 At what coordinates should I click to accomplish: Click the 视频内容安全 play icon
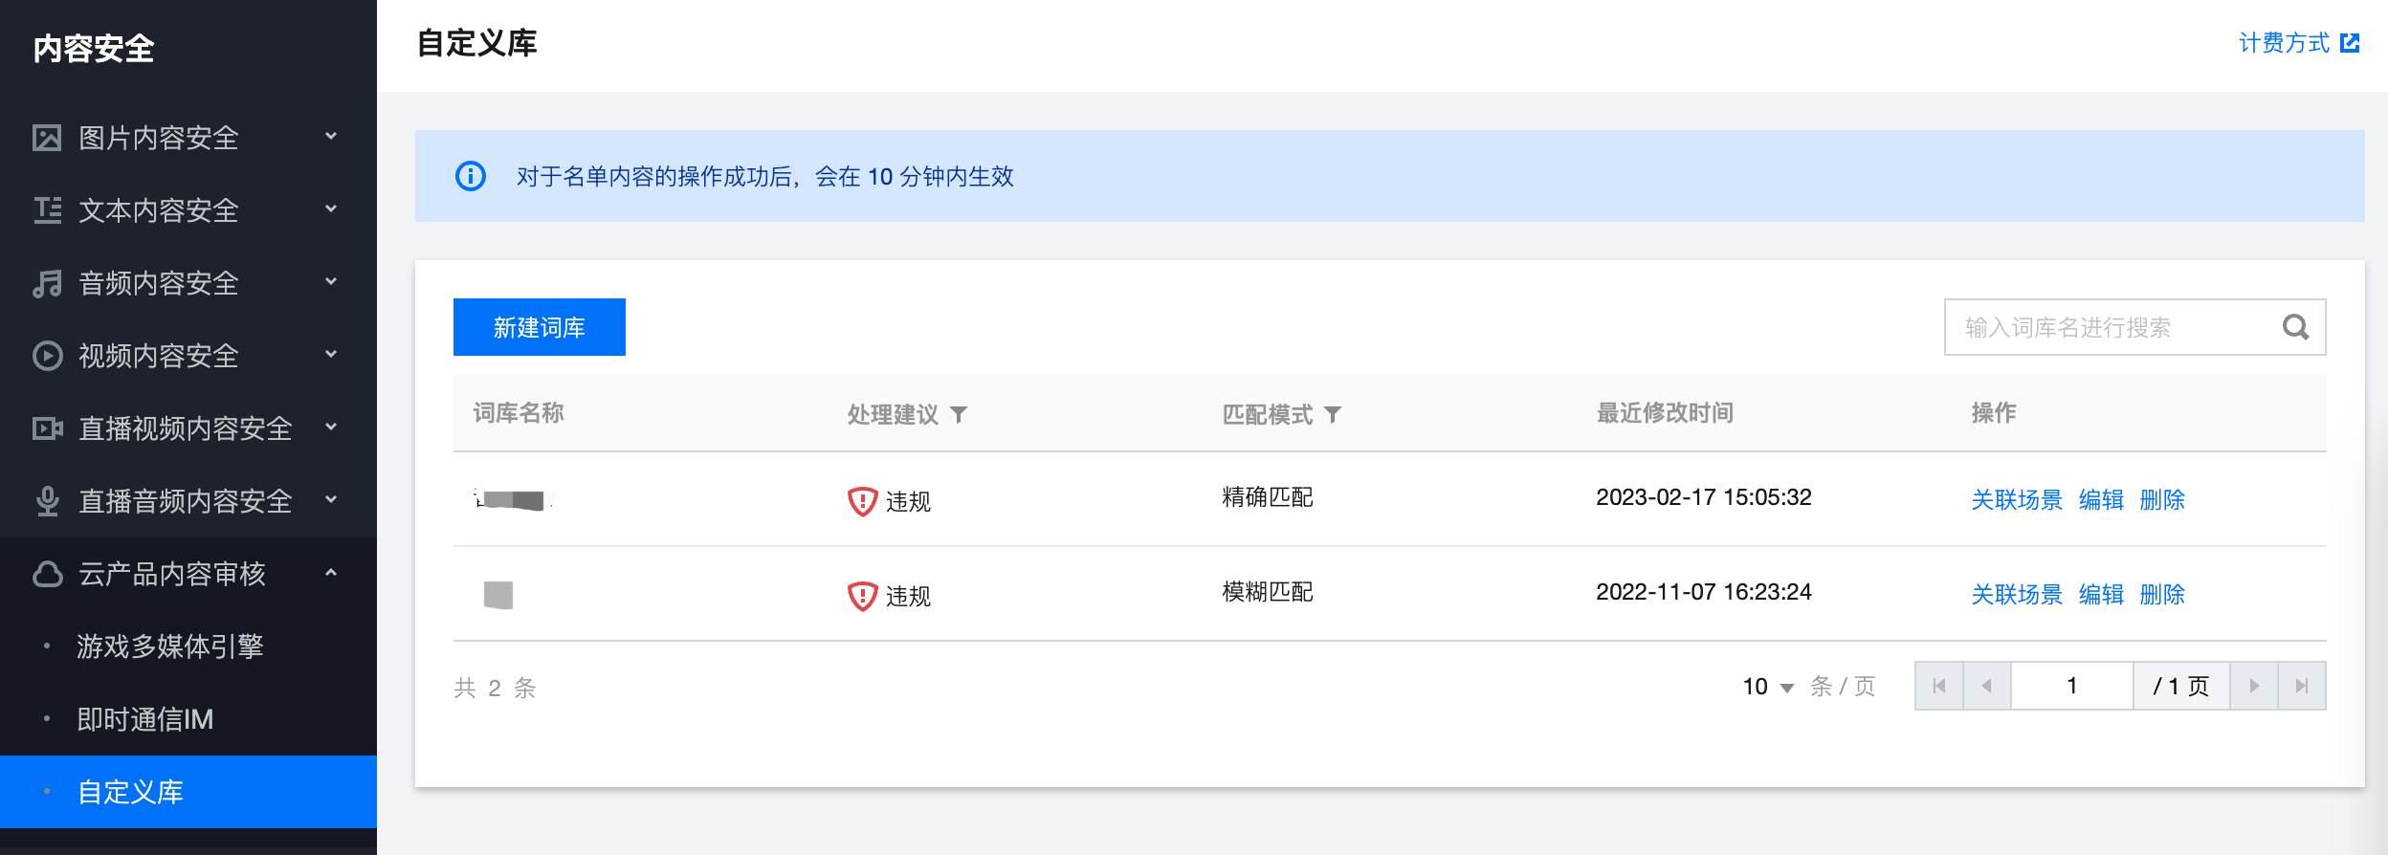click(x=47, y=356)
